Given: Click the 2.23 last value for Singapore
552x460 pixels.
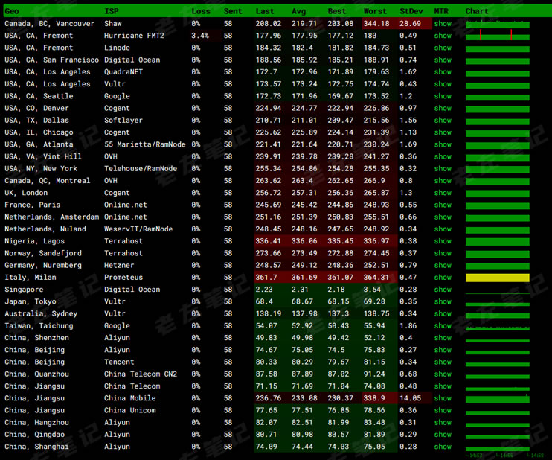Looking at the screenshot, I should pos(264,290).
